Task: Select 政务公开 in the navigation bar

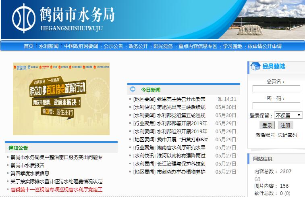Action: click(x=138, y=46)
